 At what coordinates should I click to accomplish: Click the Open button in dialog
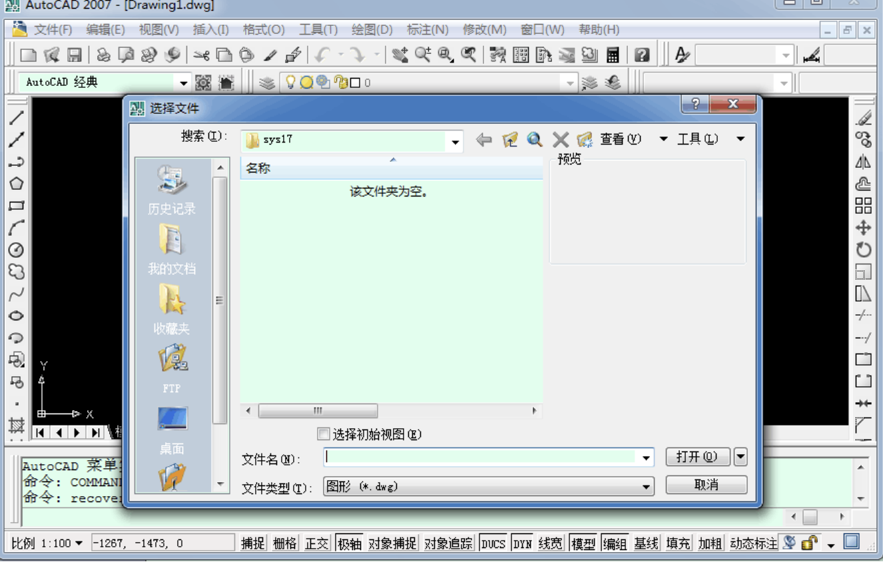click(698, 457)
